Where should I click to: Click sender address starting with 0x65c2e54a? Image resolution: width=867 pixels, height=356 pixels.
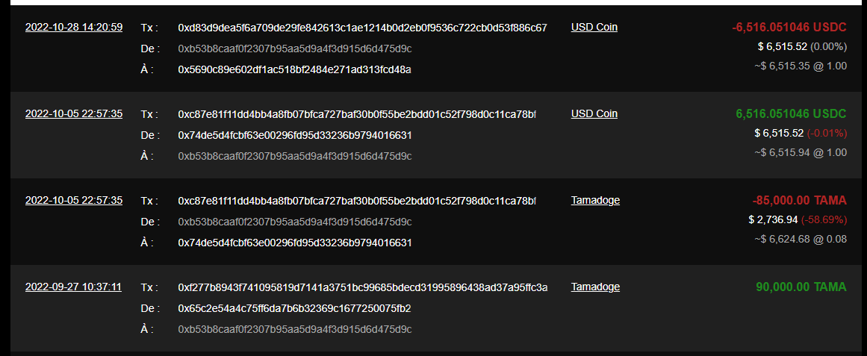(x=294, y=308)
